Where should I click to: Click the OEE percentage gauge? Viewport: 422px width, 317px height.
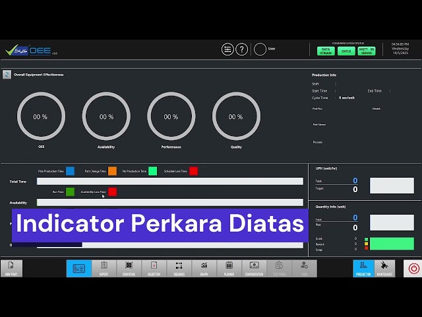pyautogui.click(x=41, y=116)
